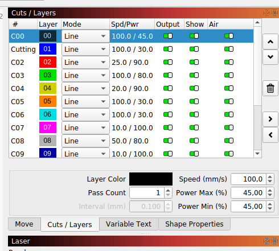Viewport: 279px width, 251px height.
Task: Undock the Cuts / Layers panel
Action: 266,13
